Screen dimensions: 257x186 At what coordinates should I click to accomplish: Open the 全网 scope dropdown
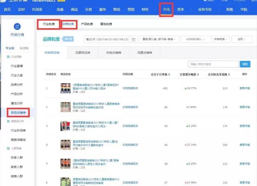242,39
